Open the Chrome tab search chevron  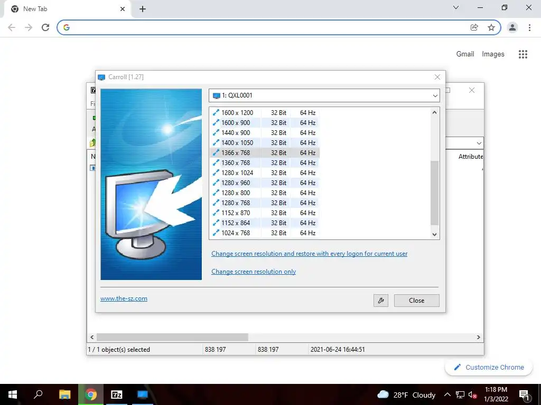point(456,7)
